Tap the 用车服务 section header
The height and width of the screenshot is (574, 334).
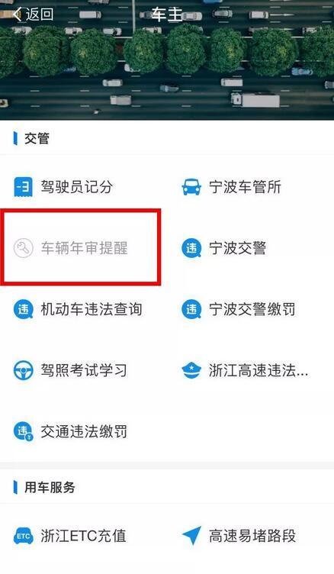pyautogui.click(x=50, y=487)
